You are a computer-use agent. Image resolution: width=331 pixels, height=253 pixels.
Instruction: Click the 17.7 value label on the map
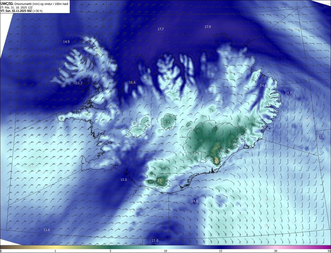pos(161,29)
